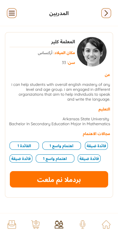Open the shopping cart download icon
The image size is (118, 236).
(35, 225)
